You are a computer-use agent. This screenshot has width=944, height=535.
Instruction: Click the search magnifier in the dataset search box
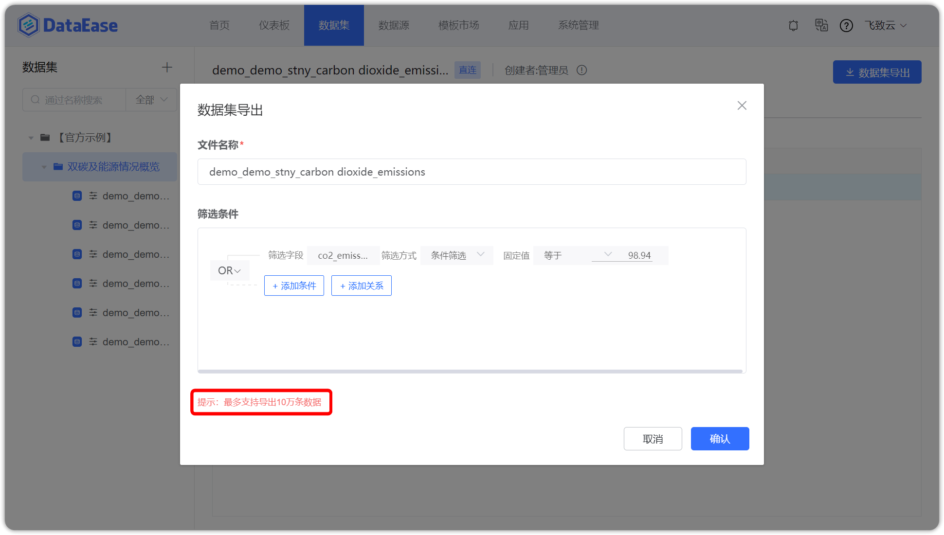36,99
